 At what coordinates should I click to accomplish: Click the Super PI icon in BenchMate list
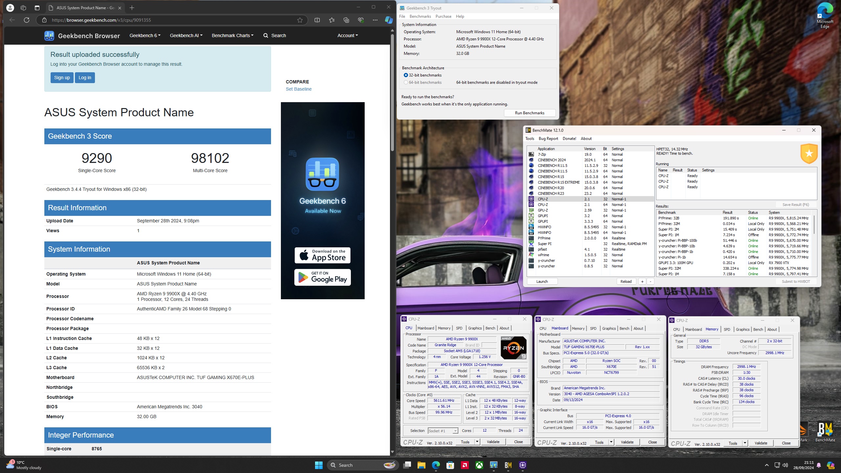pyautogui.click(x=531, y=244)
